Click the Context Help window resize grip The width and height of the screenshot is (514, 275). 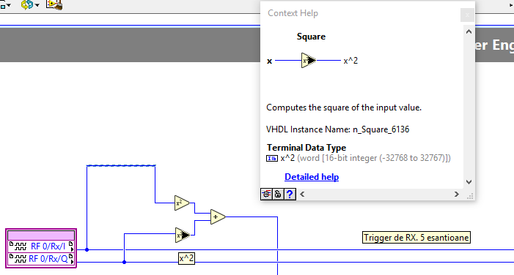click(x=470, y=196)
